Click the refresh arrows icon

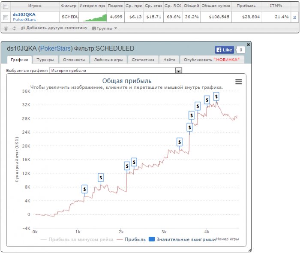pyautogui.click(x=14, y=28)
